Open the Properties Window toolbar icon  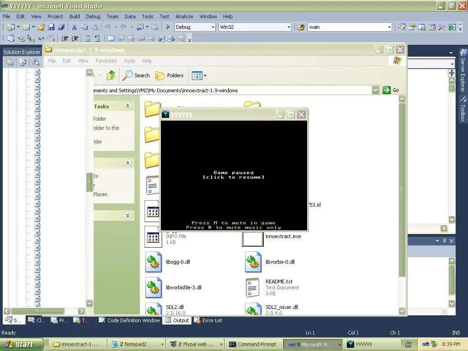click(412, 27)
